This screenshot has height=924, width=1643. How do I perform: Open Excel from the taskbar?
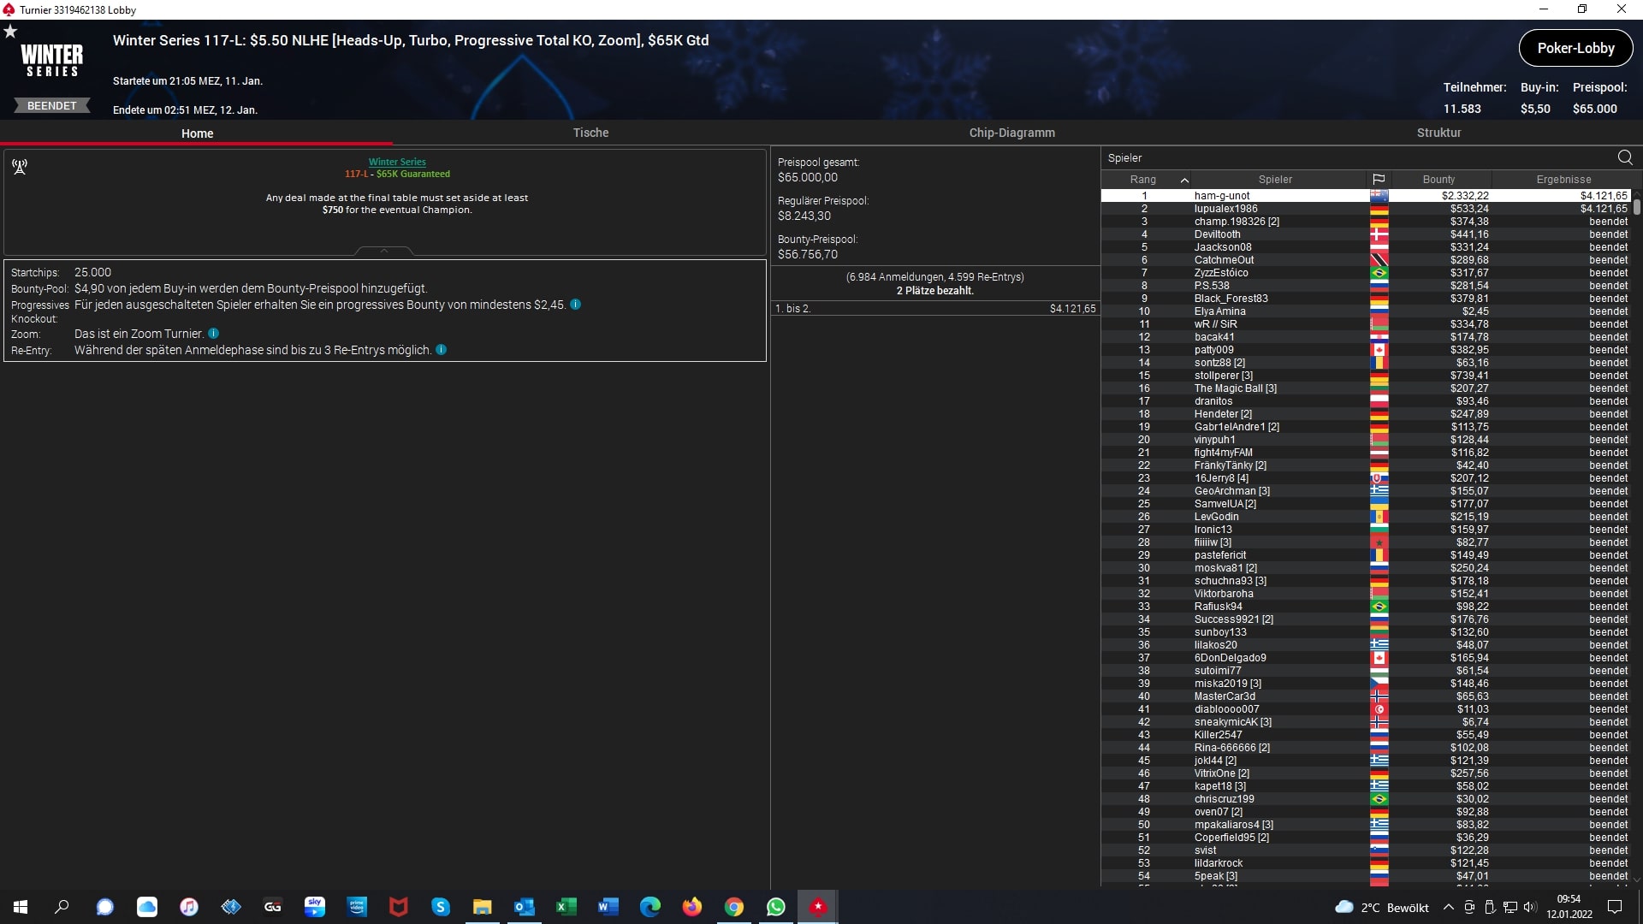click(x=566, y=907)
